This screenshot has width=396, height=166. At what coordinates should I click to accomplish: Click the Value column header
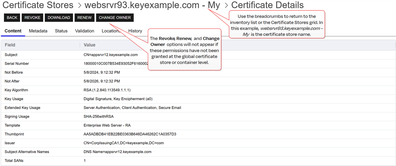click(x=89, y=45)
